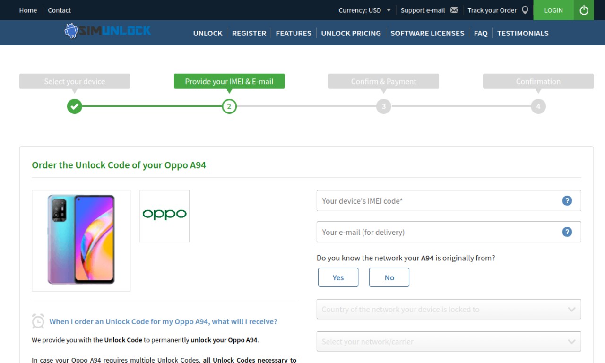
Task: Click the Support e-mail link
Action: pos(423,10)
